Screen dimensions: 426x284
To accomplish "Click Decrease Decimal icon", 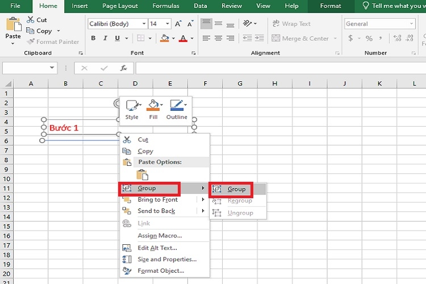I will coord(410,38).
